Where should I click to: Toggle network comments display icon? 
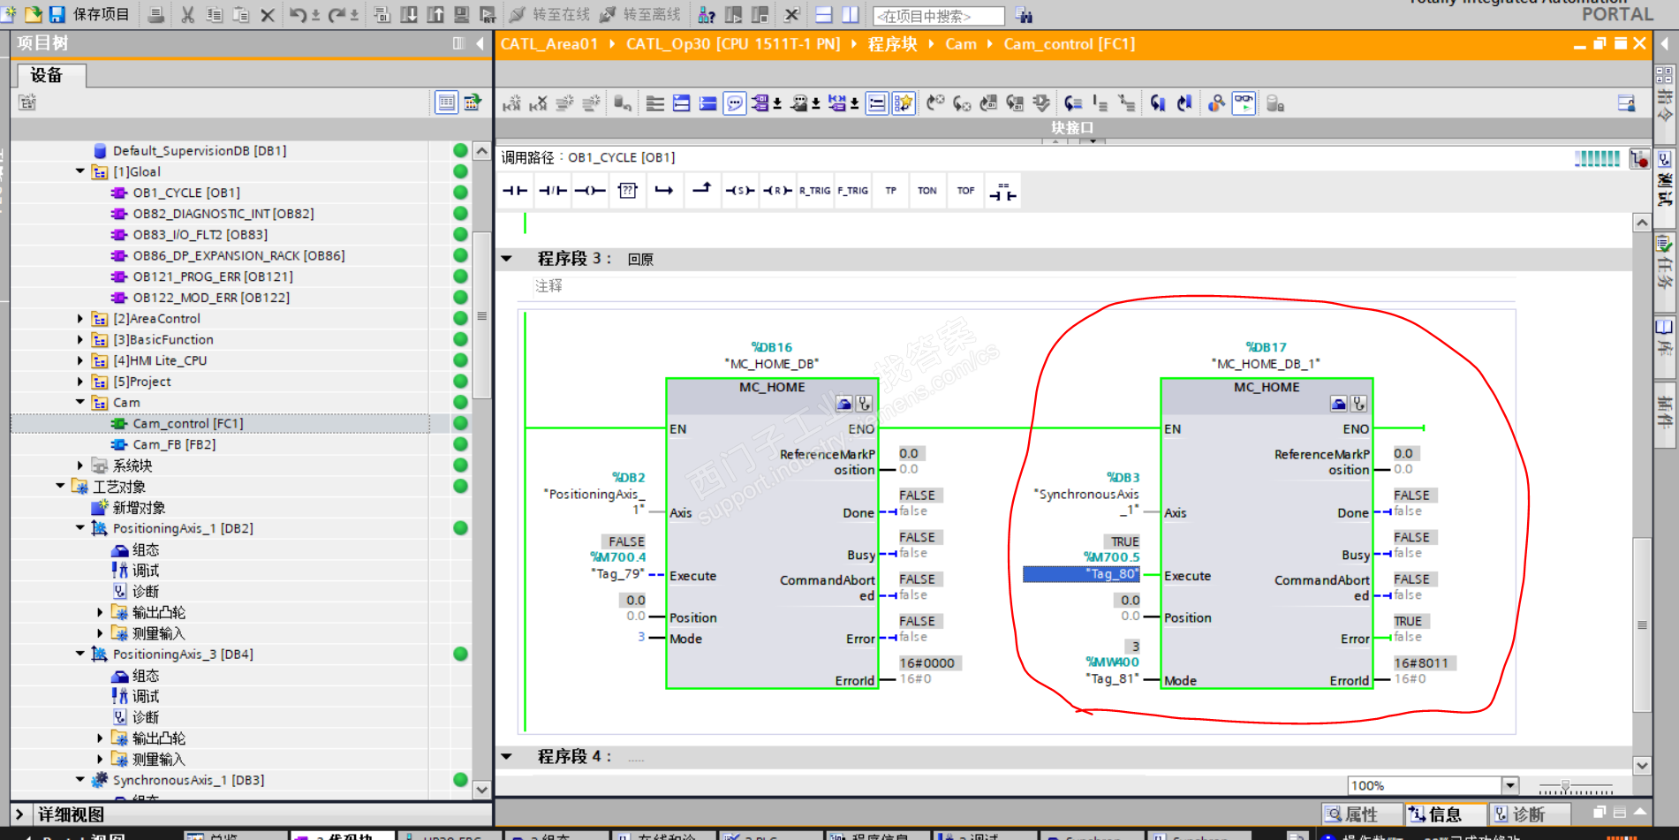click(x=734, y=103)
